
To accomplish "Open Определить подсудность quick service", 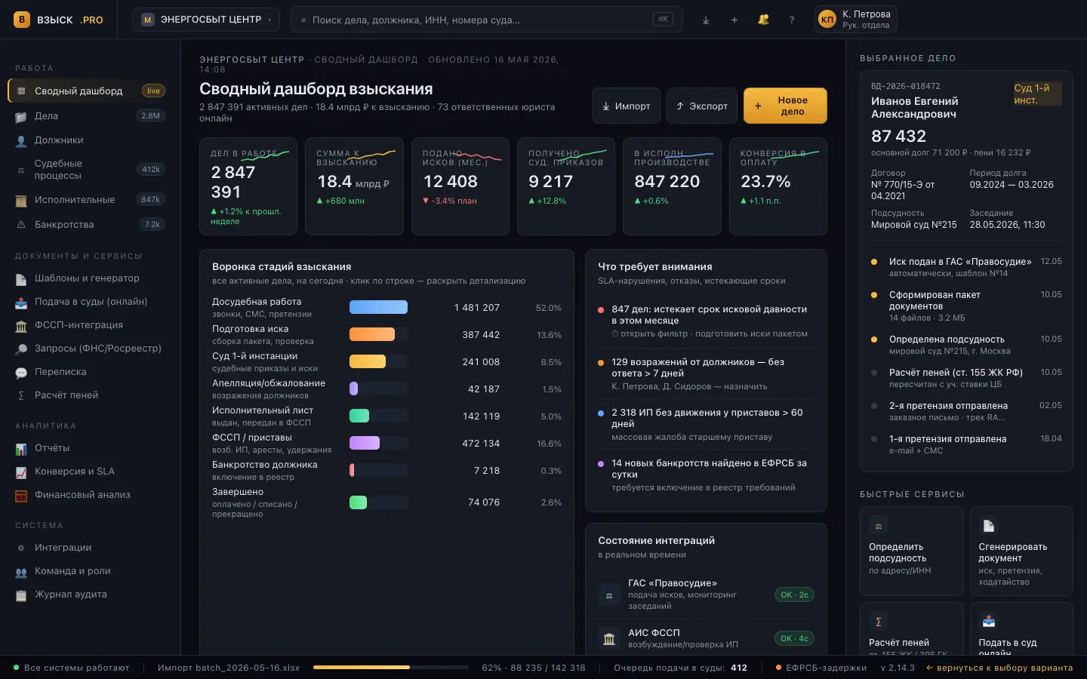I will [911, 551].
